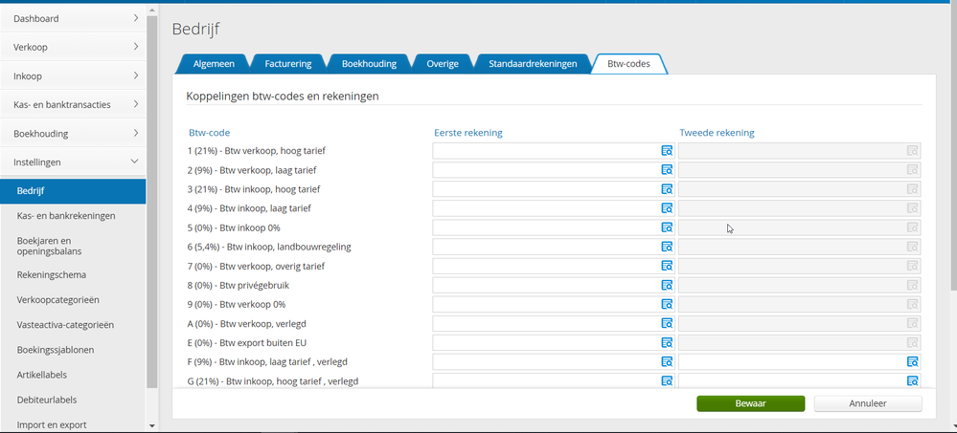The width and height of the screenshot is (957, 433).
Task: Open Bedrijf settings in sidebar
Action: click(x=73, y=190)
